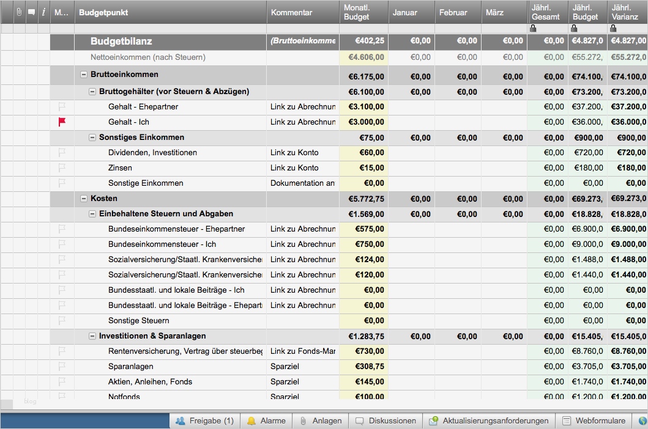The image size is (648, 429).
Task: Click the discussion speech-bubble column header icon
Action: (x=31, y=12)
